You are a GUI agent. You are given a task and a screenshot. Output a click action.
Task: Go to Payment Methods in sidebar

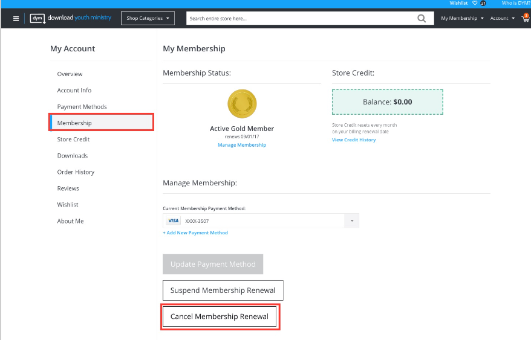[x=82, y=107]
